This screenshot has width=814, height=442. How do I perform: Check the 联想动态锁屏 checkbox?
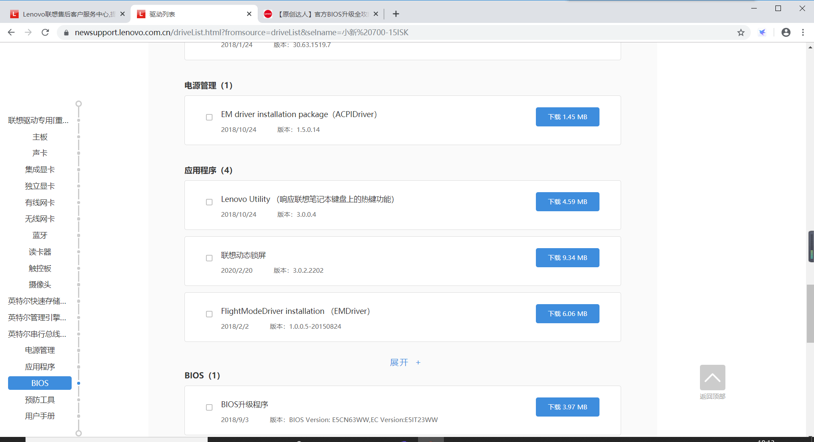(x=209, y=258)
